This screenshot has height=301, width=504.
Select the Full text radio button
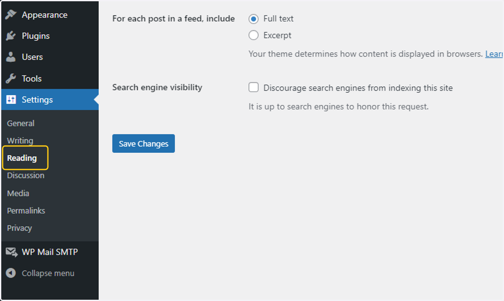[253, 19]
